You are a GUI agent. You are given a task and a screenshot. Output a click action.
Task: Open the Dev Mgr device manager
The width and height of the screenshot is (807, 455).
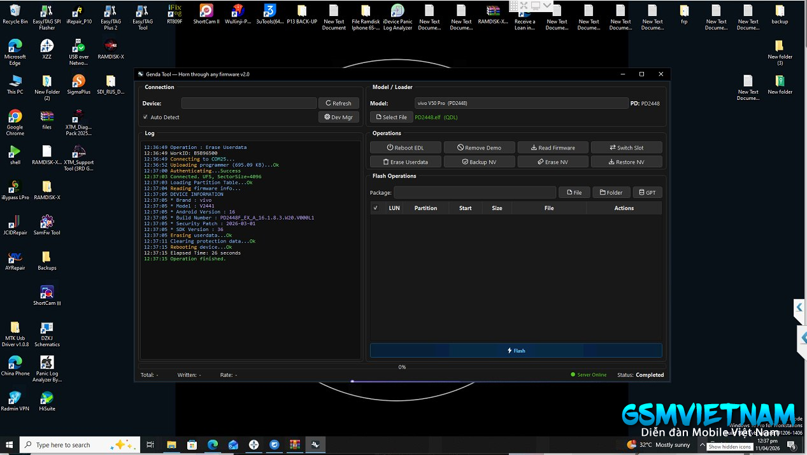339,117
